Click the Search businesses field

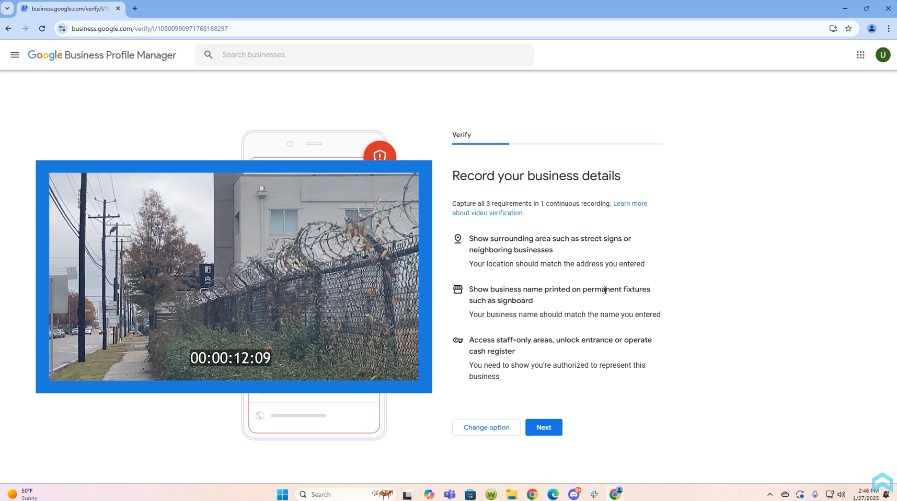[x=364, y=55]
